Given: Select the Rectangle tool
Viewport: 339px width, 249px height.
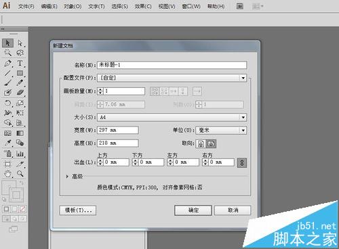Looking at the screenshot, I should pyautogui.click(x=20, y=73).
